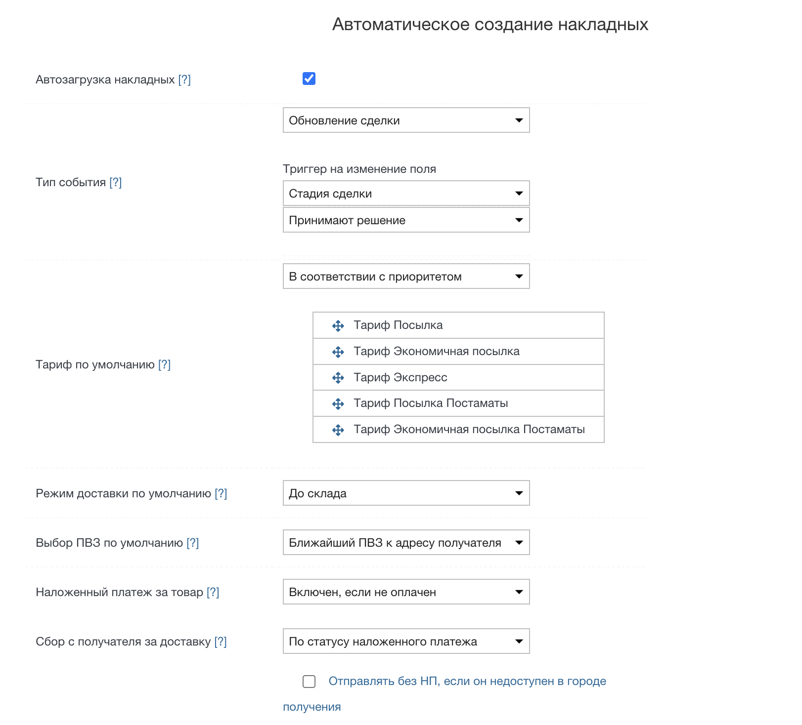
Task: Click drag handle for Тариф Экономичная посылка
Action: point(338,352)
